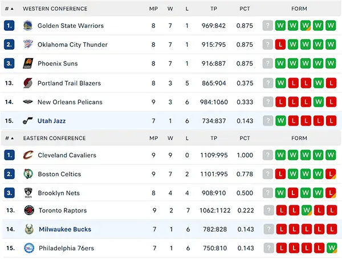The width and height of the screenshot is (342, 259).
Task: Click the Phoenix Suns logo icon
Action: [x=28, y=63]
